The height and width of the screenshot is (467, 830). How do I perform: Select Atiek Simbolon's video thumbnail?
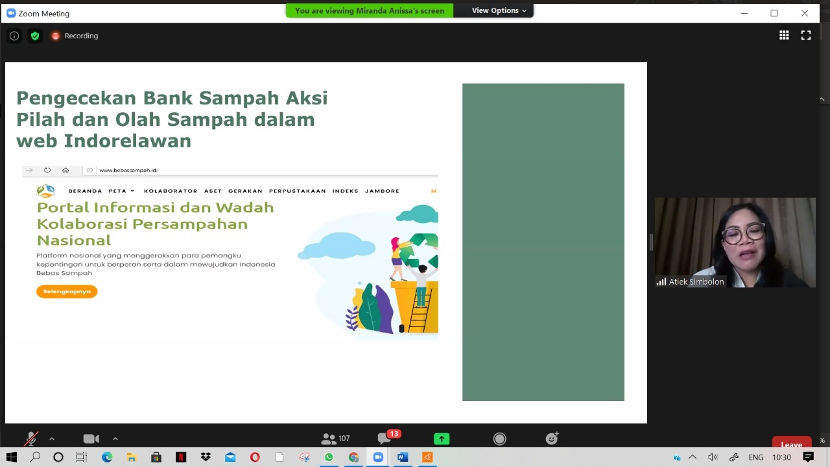coord(735,242)
